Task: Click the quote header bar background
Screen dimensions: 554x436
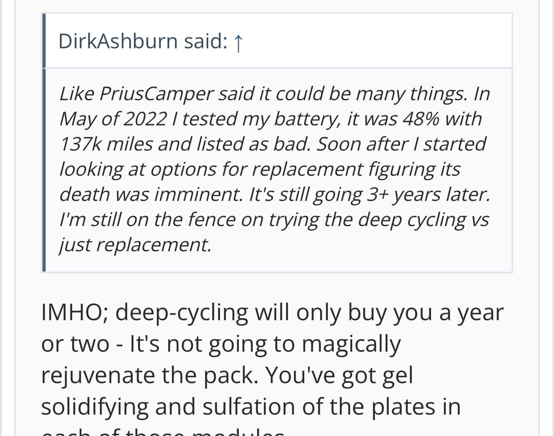Action: coord(375,42)
